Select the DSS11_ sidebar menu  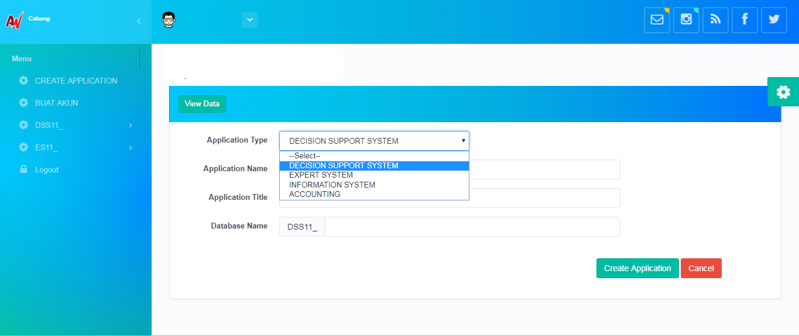[x=49, y=125]
